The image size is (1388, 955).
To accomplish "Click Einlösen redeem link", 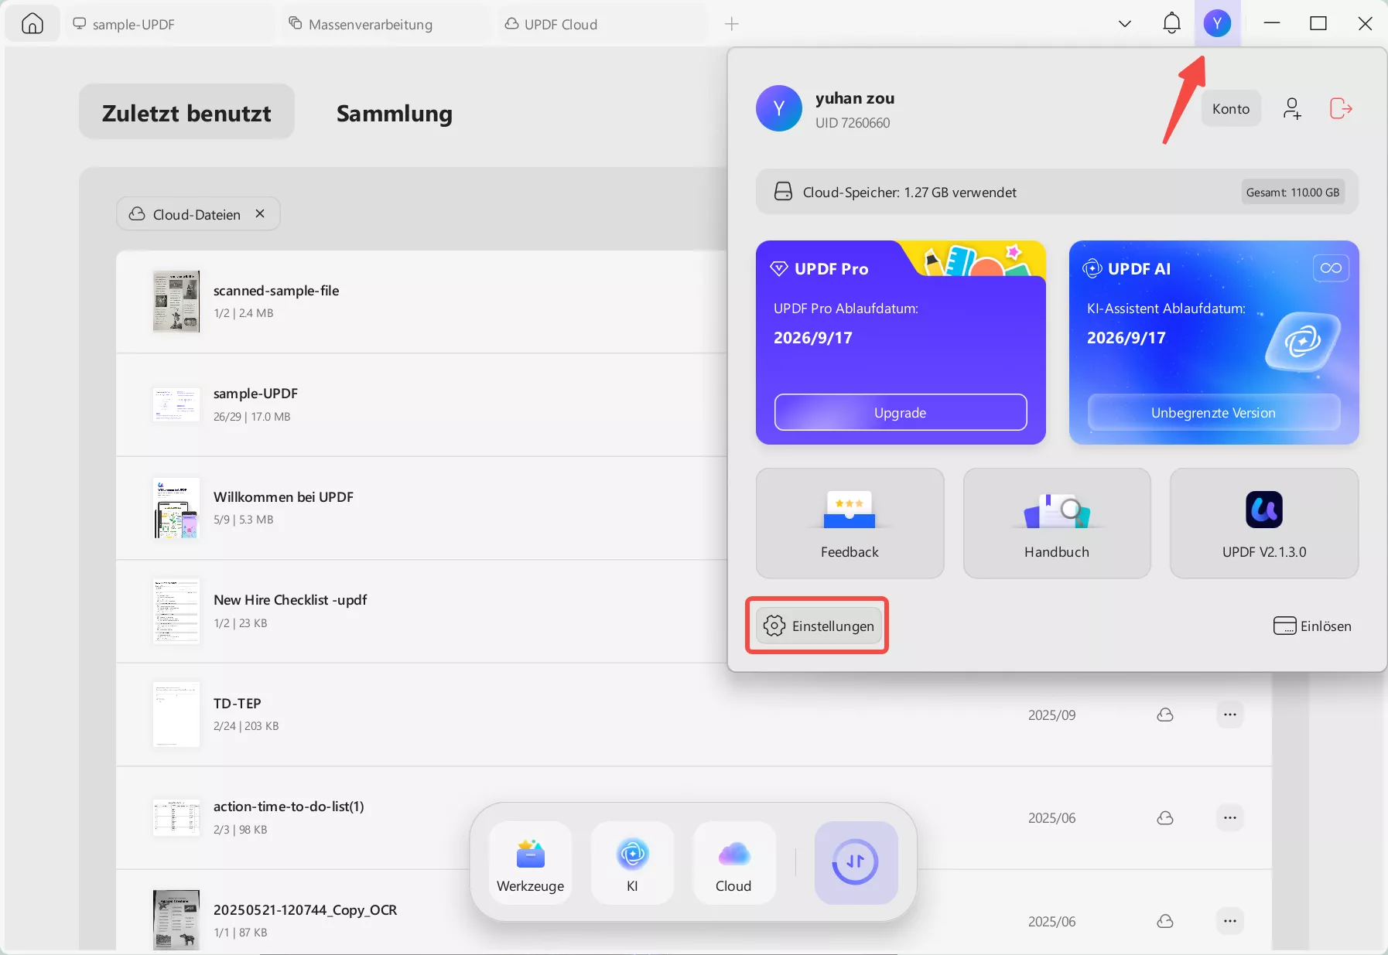I will 1312,626.
